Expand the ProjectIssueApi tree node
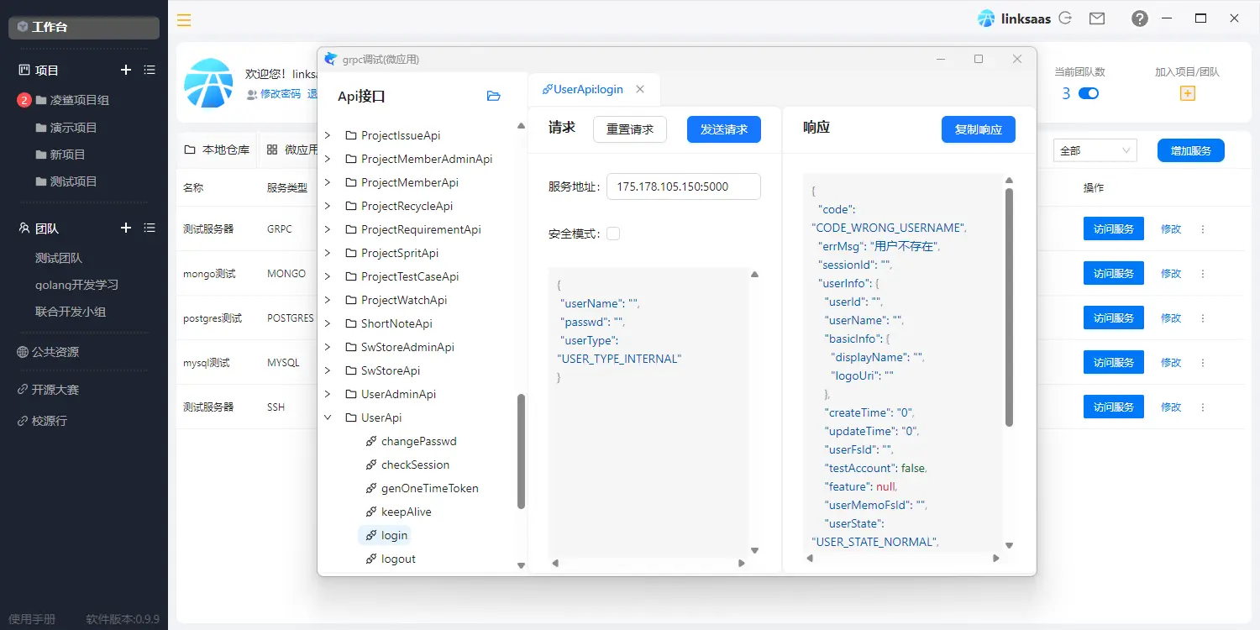This screenshot has height=630, width=1260. (x=328, y=135)
